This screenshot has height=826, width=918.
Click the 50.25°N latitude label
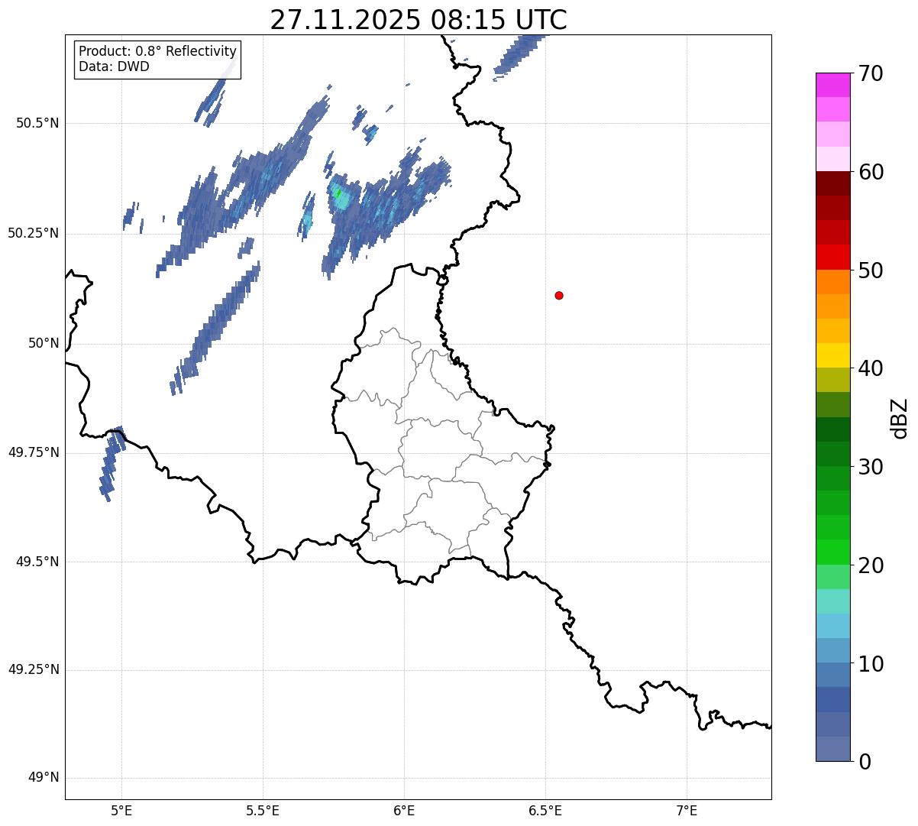pyautogui.click(x=34, y=233)
